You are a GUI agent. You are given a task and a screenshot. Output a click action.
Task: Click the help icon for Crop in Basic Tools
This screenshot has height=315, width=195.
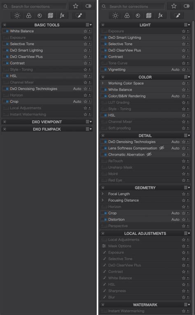pos(89,102)
